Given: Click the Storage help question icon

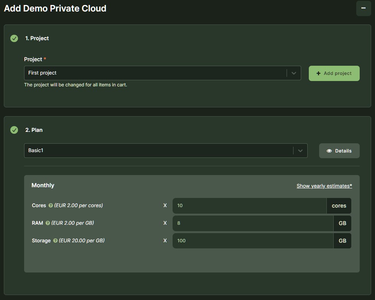Looking at the screenshot, I should pyautogui.click(x=55, y=241).
